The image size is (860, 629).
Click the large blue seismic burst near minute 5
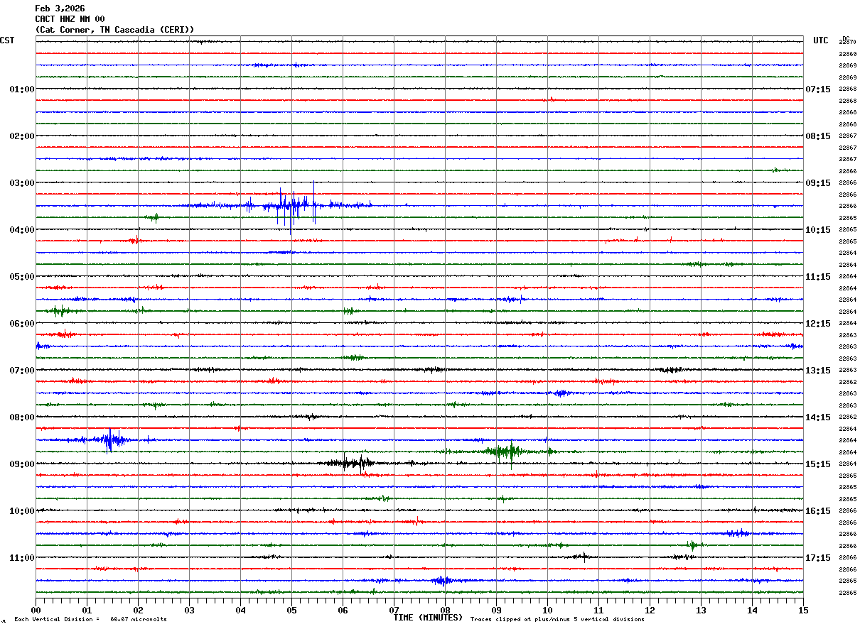[290, 206]
